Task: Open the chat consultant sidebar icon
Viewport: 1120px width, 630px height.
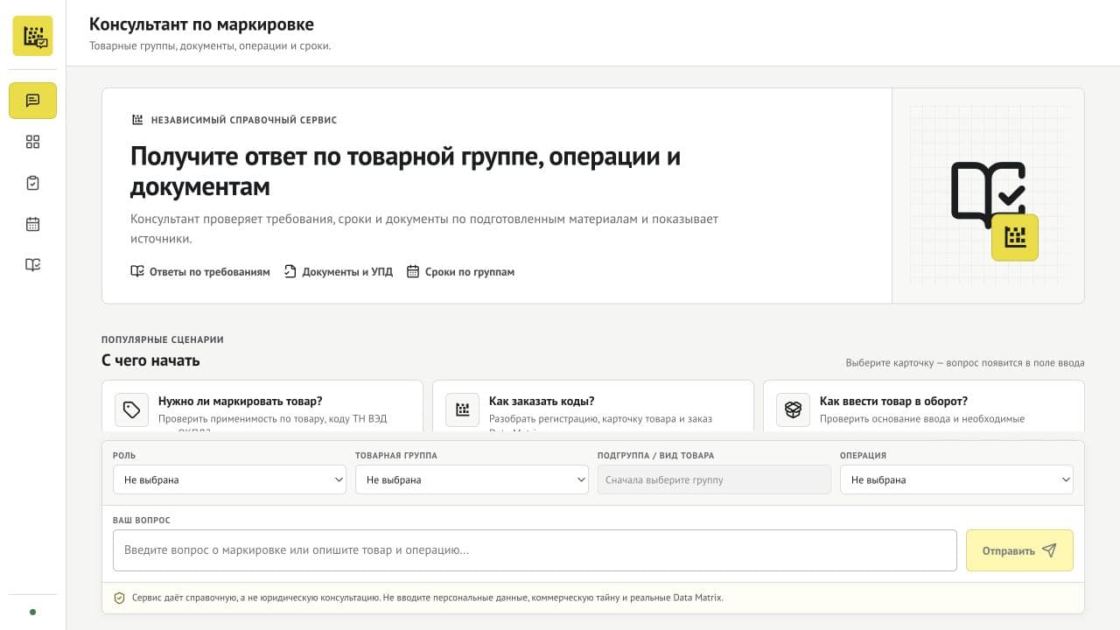Action: pos(32,101)
